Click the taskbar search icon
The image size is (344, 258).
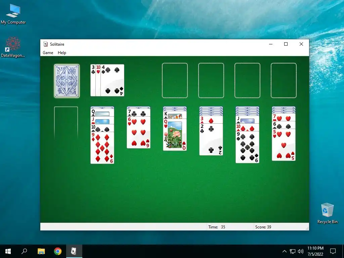pyautogui.click(x=24, y=251)
